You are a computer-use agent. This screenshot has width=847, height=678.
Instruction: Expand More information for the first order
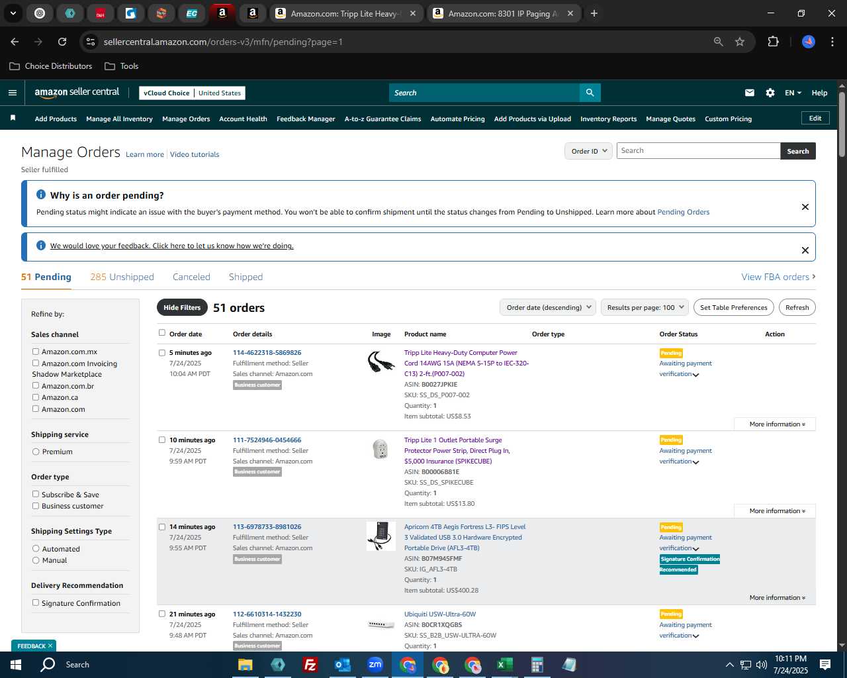tap(777, 424)
